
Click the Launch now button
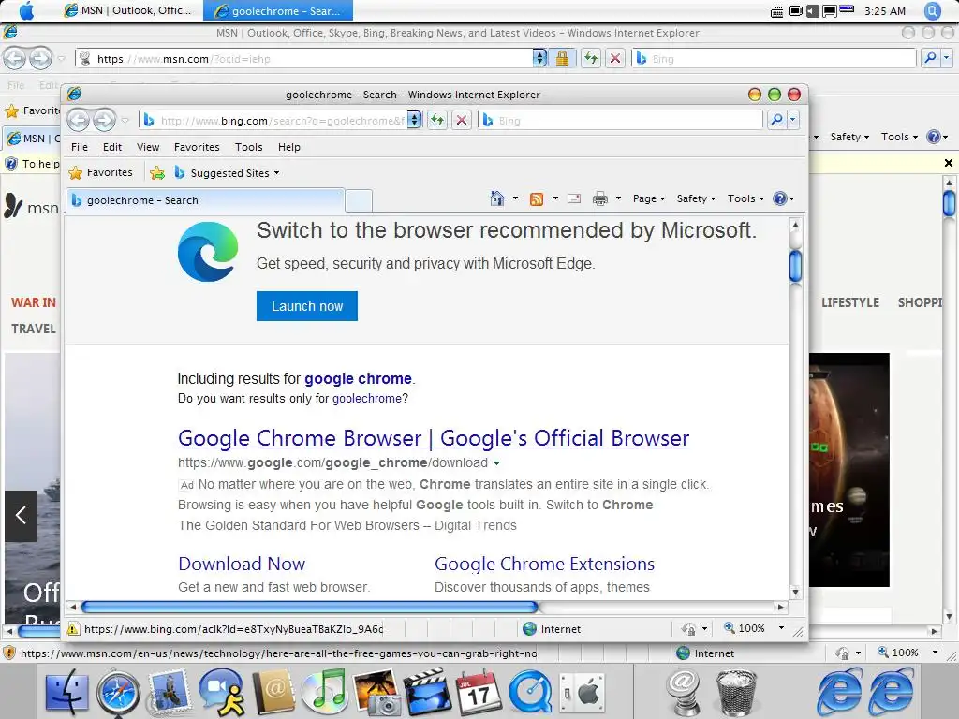(x=307, y=306)
